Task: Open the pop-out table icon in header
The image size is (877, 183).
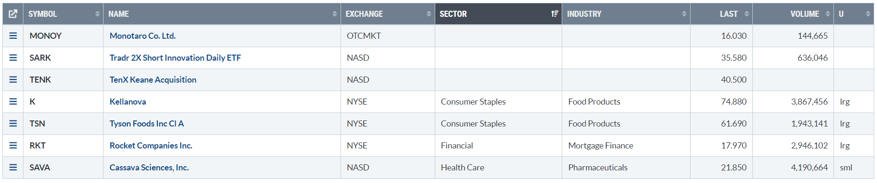Action: (13, 14)
